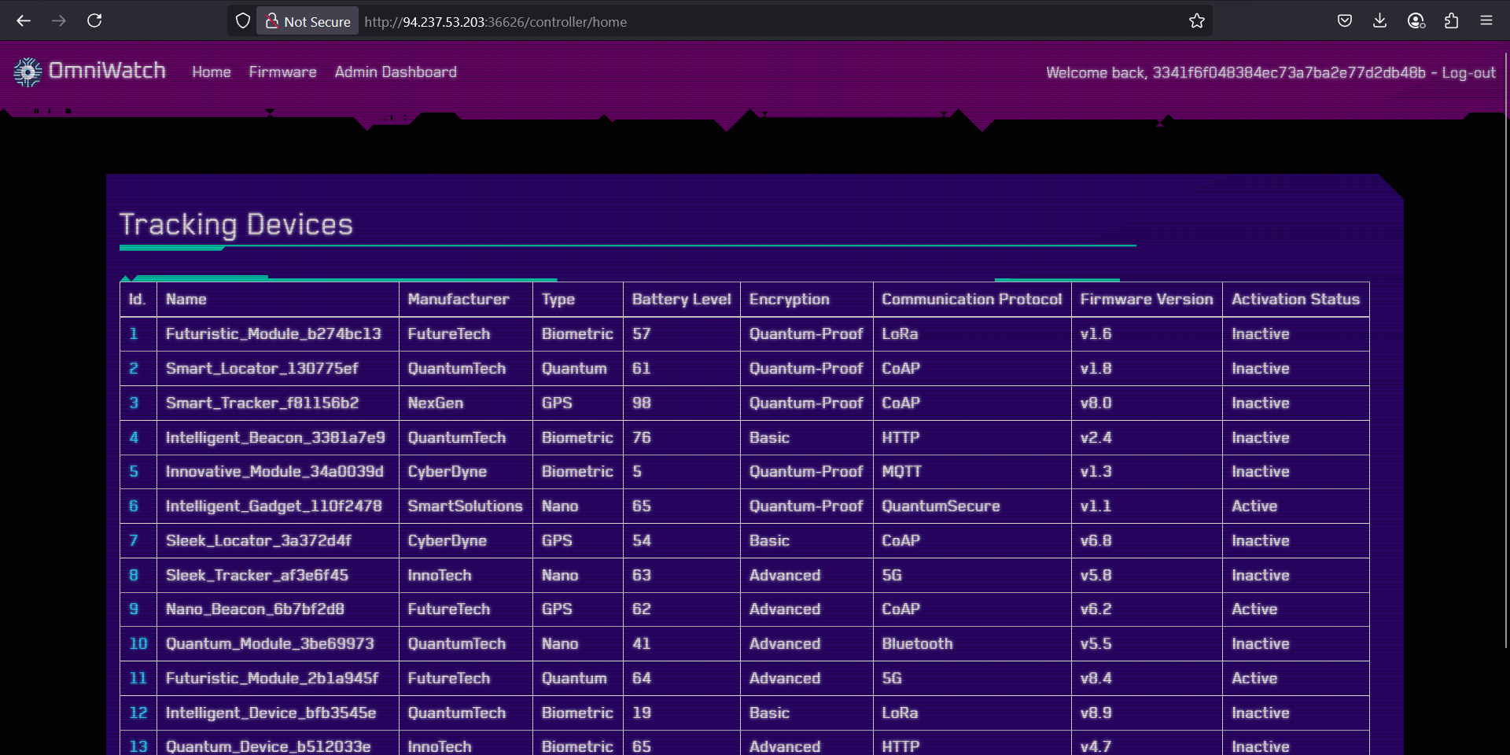
Task: Open the browser extensions icon
Action: coord(1451,21)
